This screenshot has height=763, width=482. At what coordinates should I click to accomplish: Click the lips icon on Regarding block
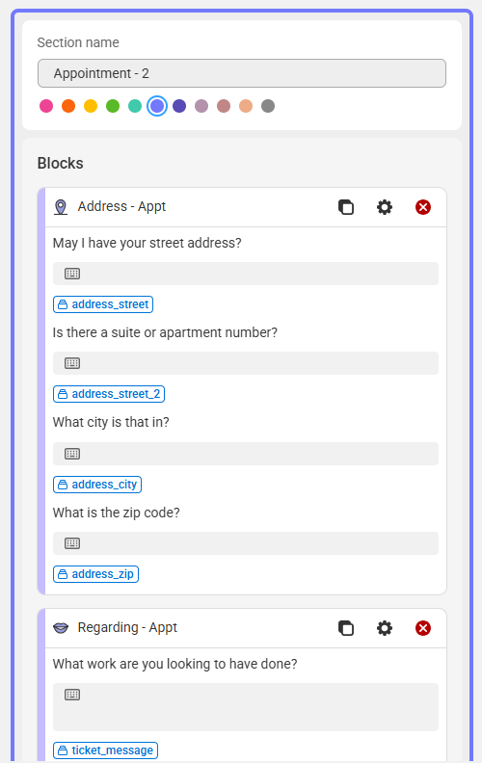[61, 628]
